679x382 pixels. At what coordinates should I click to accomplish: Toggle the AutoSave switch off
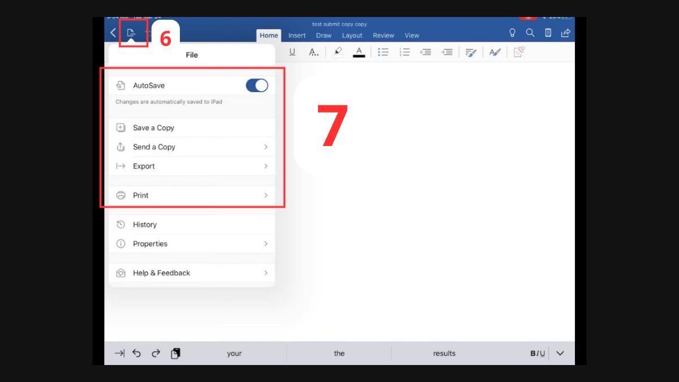point(257,85)
